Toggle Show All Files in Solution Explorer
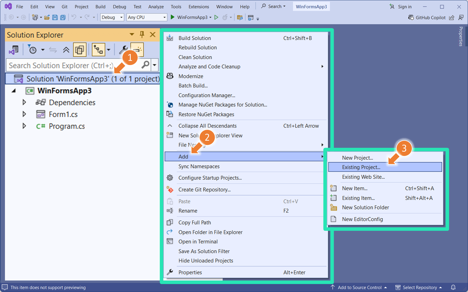The height and width of the screenshot is (292, 468). 79,50
